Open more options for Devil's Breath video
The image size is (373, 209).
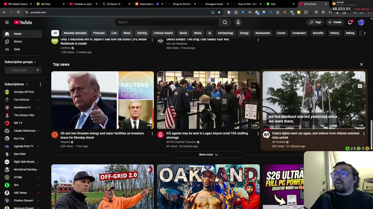click(258, 40)
